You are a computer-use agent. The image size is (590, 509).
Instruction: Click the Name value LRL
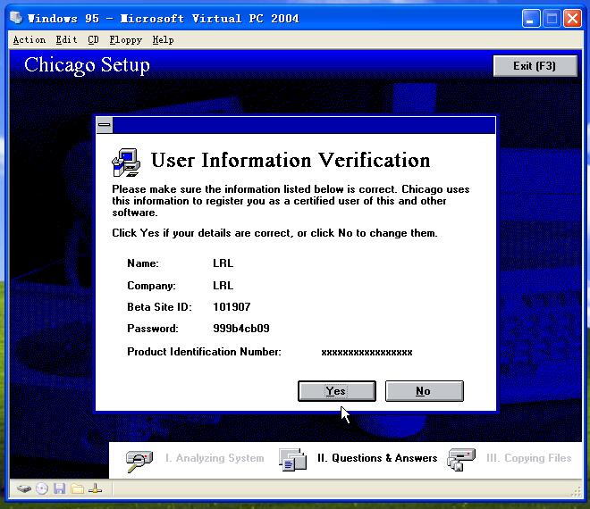click(223, 263)
